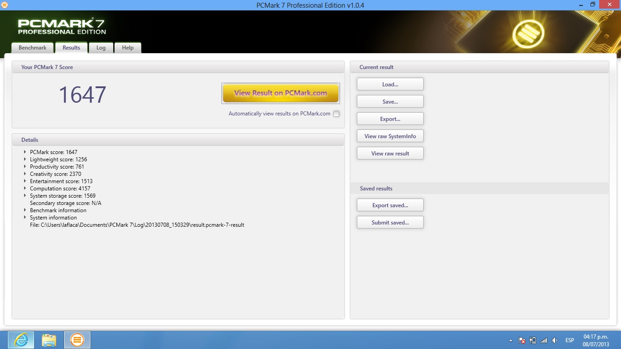The width and height of the screenshot is (621, 349).
Task: Open File Explorer from the taskbar
Action: pyautogui.click(x=49, y=340)
